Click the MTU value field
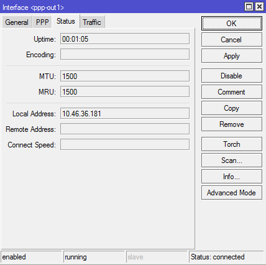The width and height of the screenshot is (266, 265). click(x=125, y=76)
